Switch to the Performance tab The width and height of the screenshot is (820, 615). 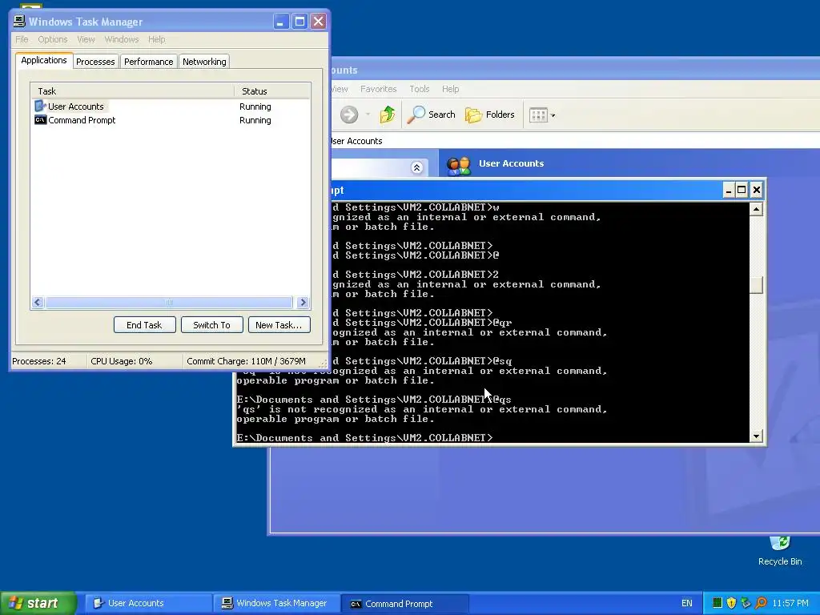(x=148, y=62)
